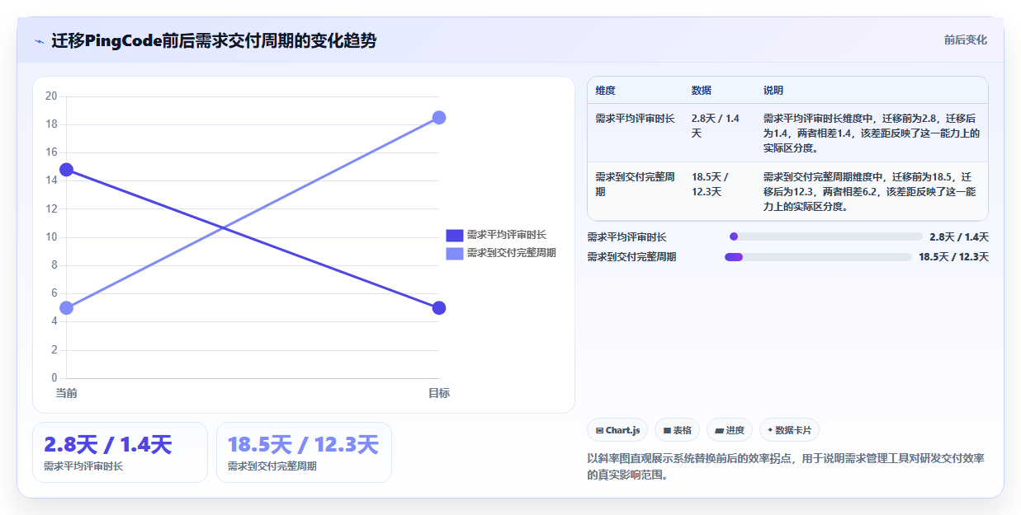Select the 表格 tag chip

tap(677, 430)
